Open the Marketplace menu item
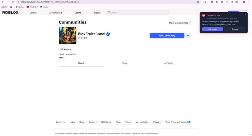This screenshot has height=136, width=252. 56,13
